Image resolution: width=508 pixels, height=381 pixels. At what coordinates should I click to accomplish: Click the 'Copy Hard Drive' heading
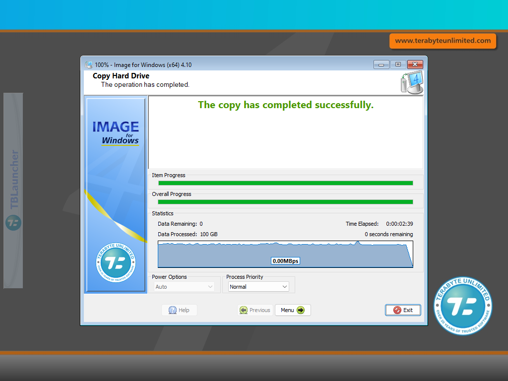pyautogui.click(x=121, y=76)
